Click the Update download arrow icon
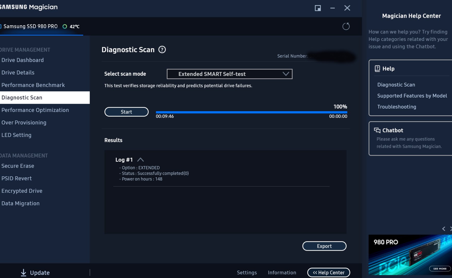 pyautogui.click(x=23, y=273)
